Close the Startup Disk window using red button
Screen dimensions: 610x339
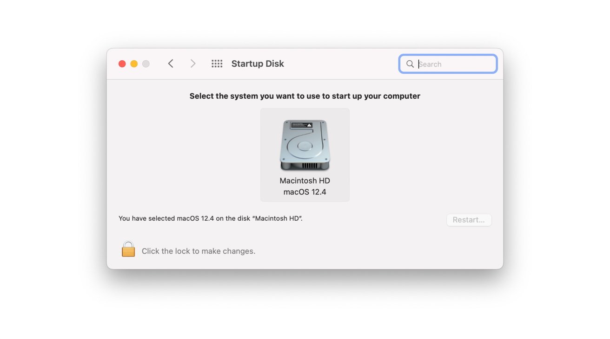(x=122, y=64)
